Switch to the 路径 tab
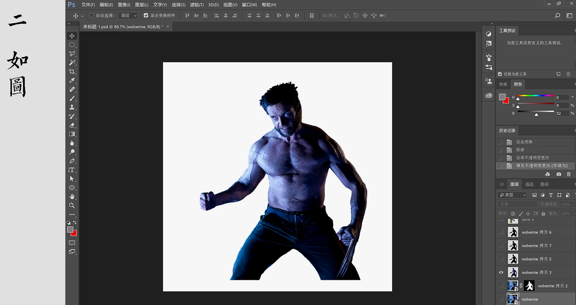576x305 pixels. [x=544, y=184]
